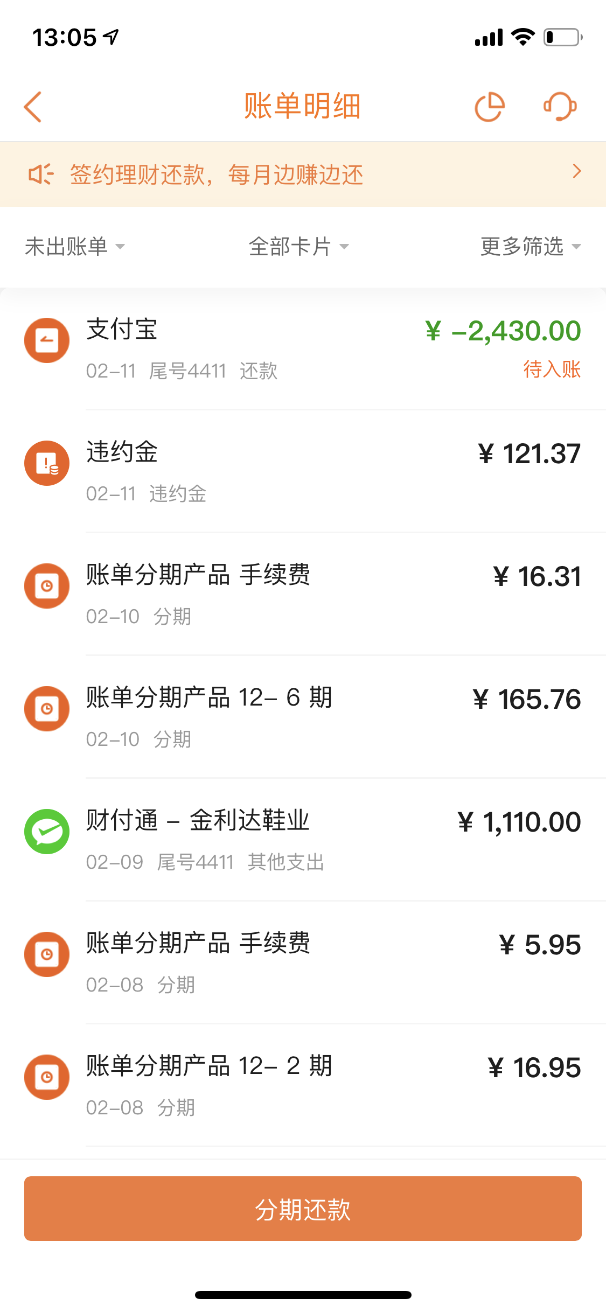Tap the 分期还款 button
Viewport: 606px width, 1312px height.
point(303,1209)
